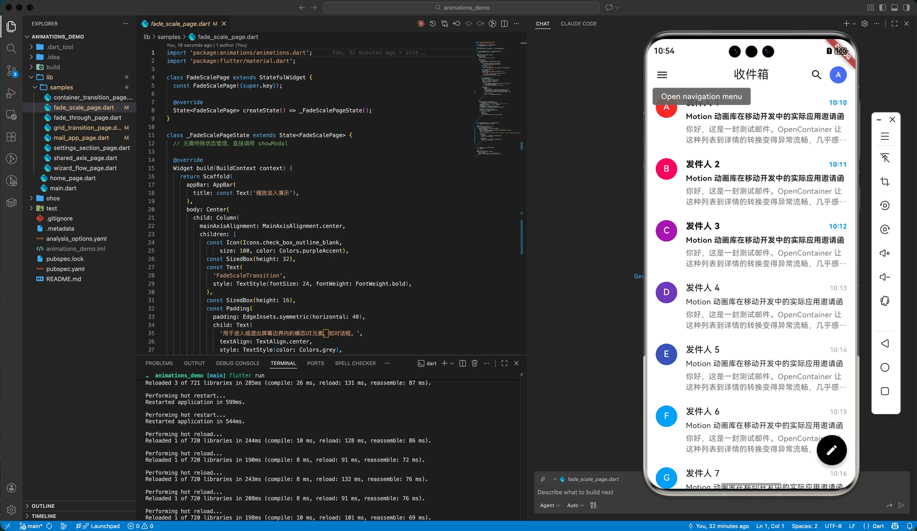Switch to the CLAUDE CODE tab
917x531 pixels.
[x=578, y=24]
